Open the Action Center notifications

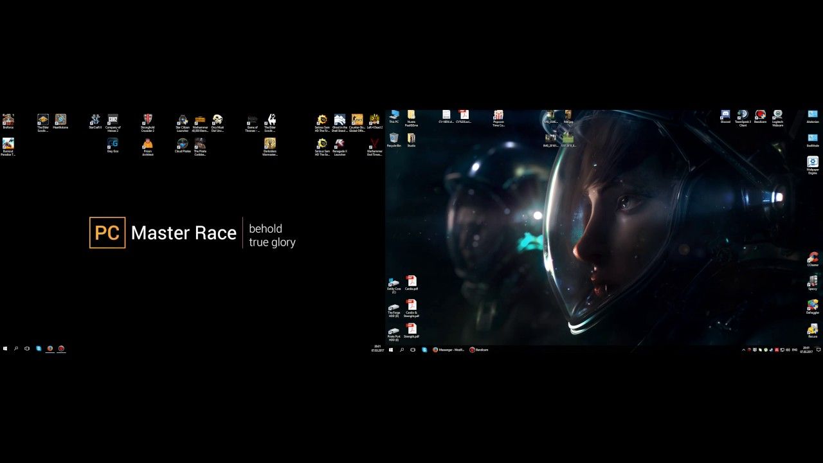818,350
